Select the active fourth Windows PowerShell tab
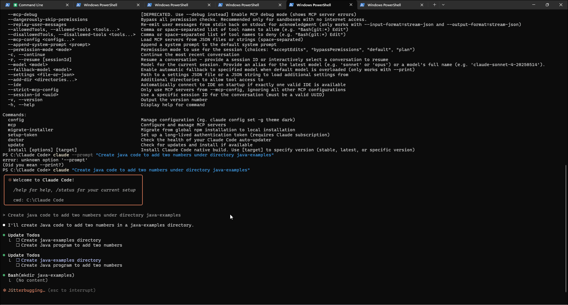Viewport: 568px width, 305px height. point(321,5)
